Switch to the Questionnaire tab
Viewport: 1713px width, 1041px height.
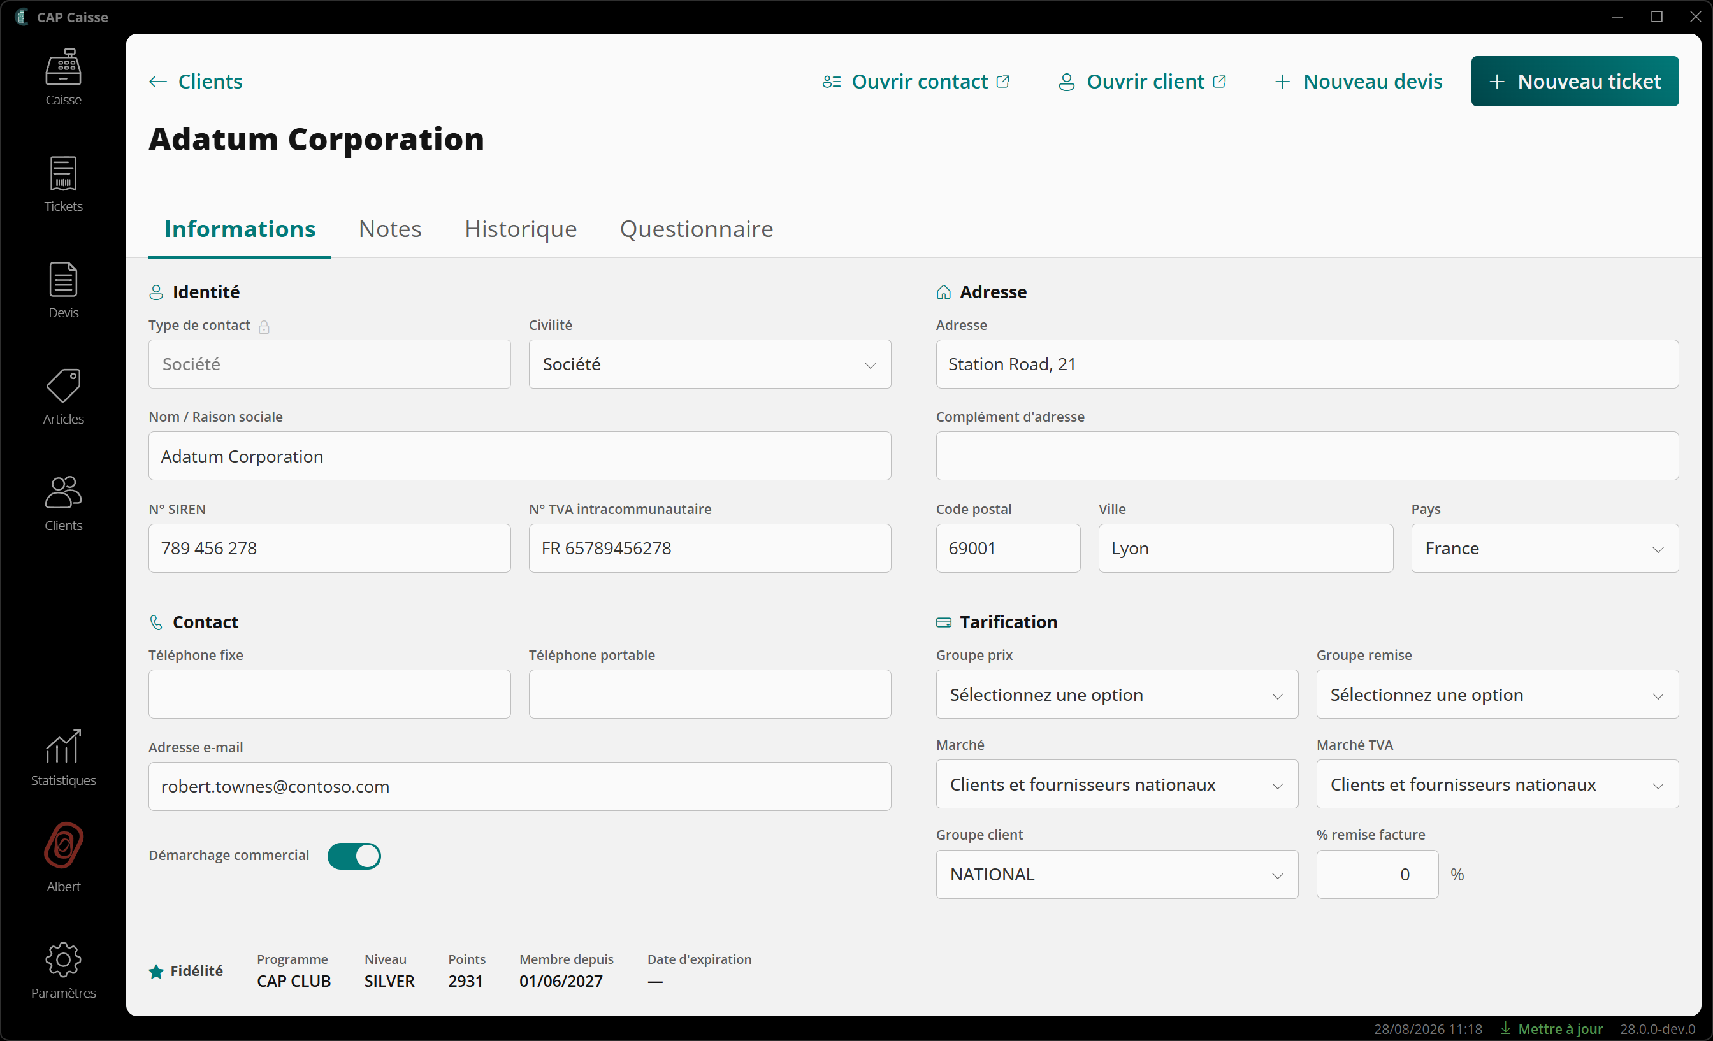click(697, 229)
